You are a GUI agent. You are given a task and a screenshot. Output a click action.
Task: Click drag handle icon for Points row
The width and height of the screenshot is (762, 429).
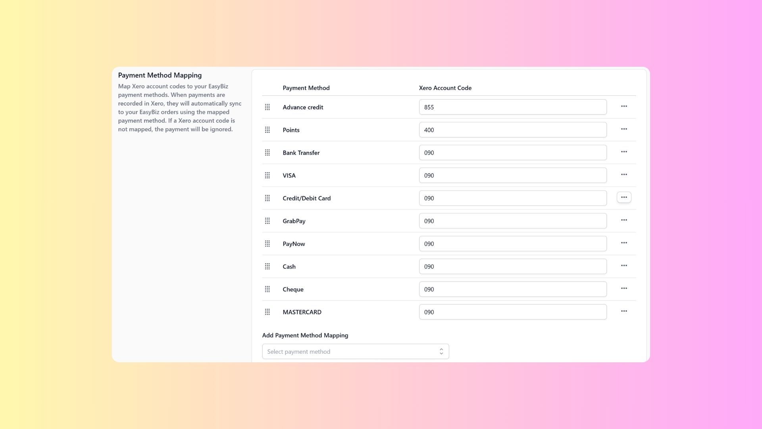(x=267, y=130)
